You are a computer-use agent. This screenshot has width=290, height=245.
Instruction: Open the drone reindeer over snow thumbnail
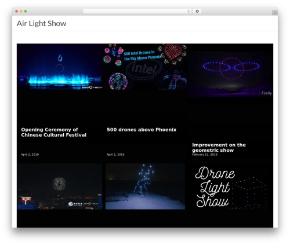click(145, 187)
